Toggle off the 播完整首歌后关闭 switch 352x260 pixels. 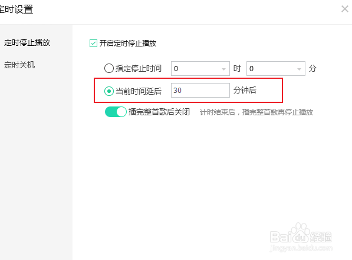tap(116, 112)
